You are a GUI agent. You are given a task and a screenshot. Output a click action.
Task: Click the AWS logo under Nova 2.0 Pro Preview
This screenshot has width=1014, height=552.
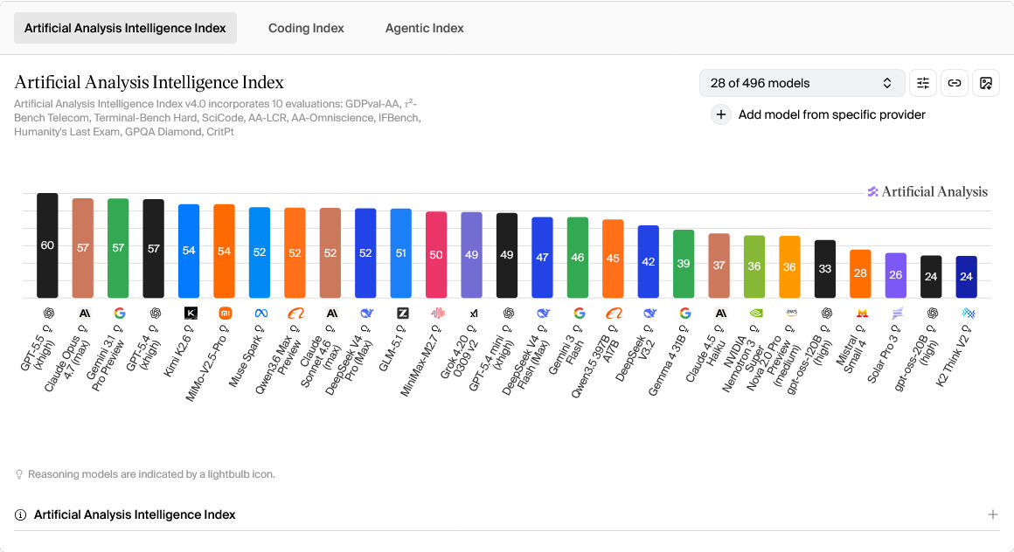pos(791,312)
